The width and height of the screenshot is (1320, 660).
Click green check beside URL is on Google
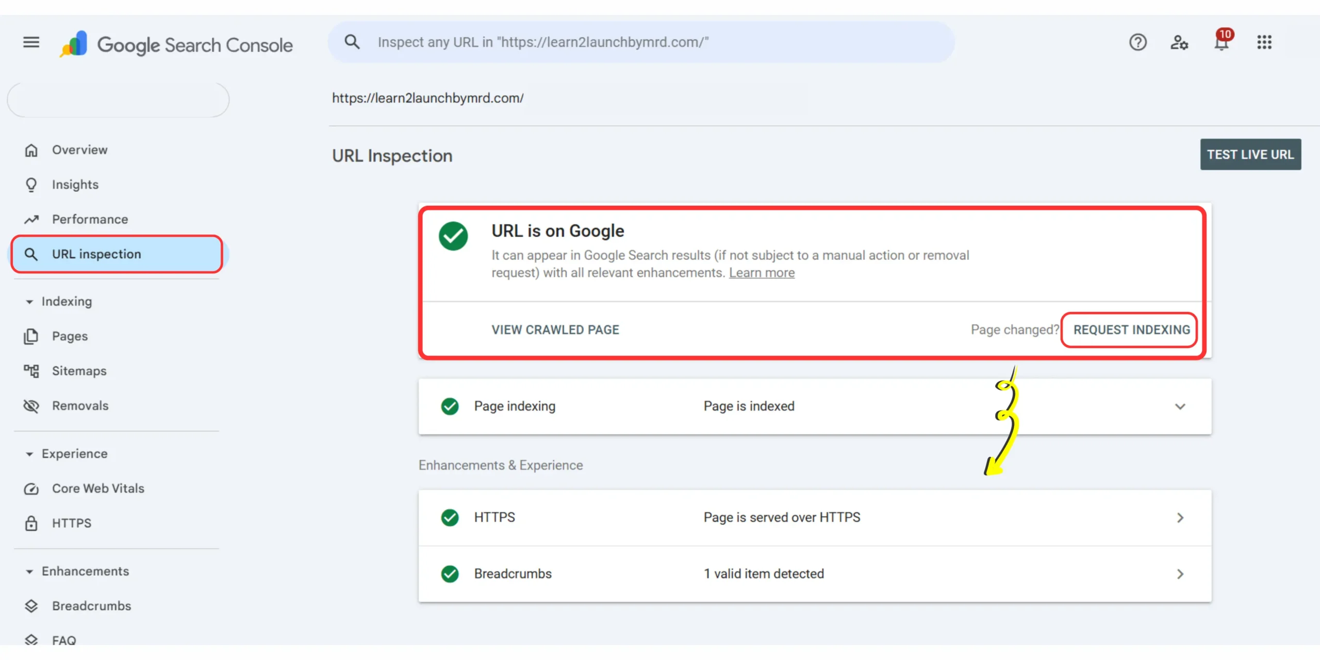pos(453,236)
